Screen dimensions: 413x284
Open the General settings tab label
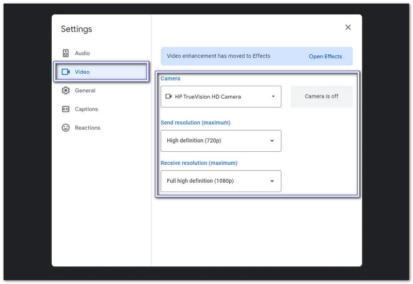point(85,90)
